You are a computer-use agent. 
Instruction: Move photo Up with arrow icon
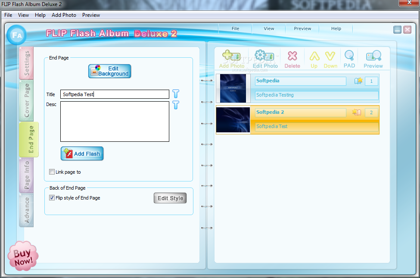click(314, 60)
